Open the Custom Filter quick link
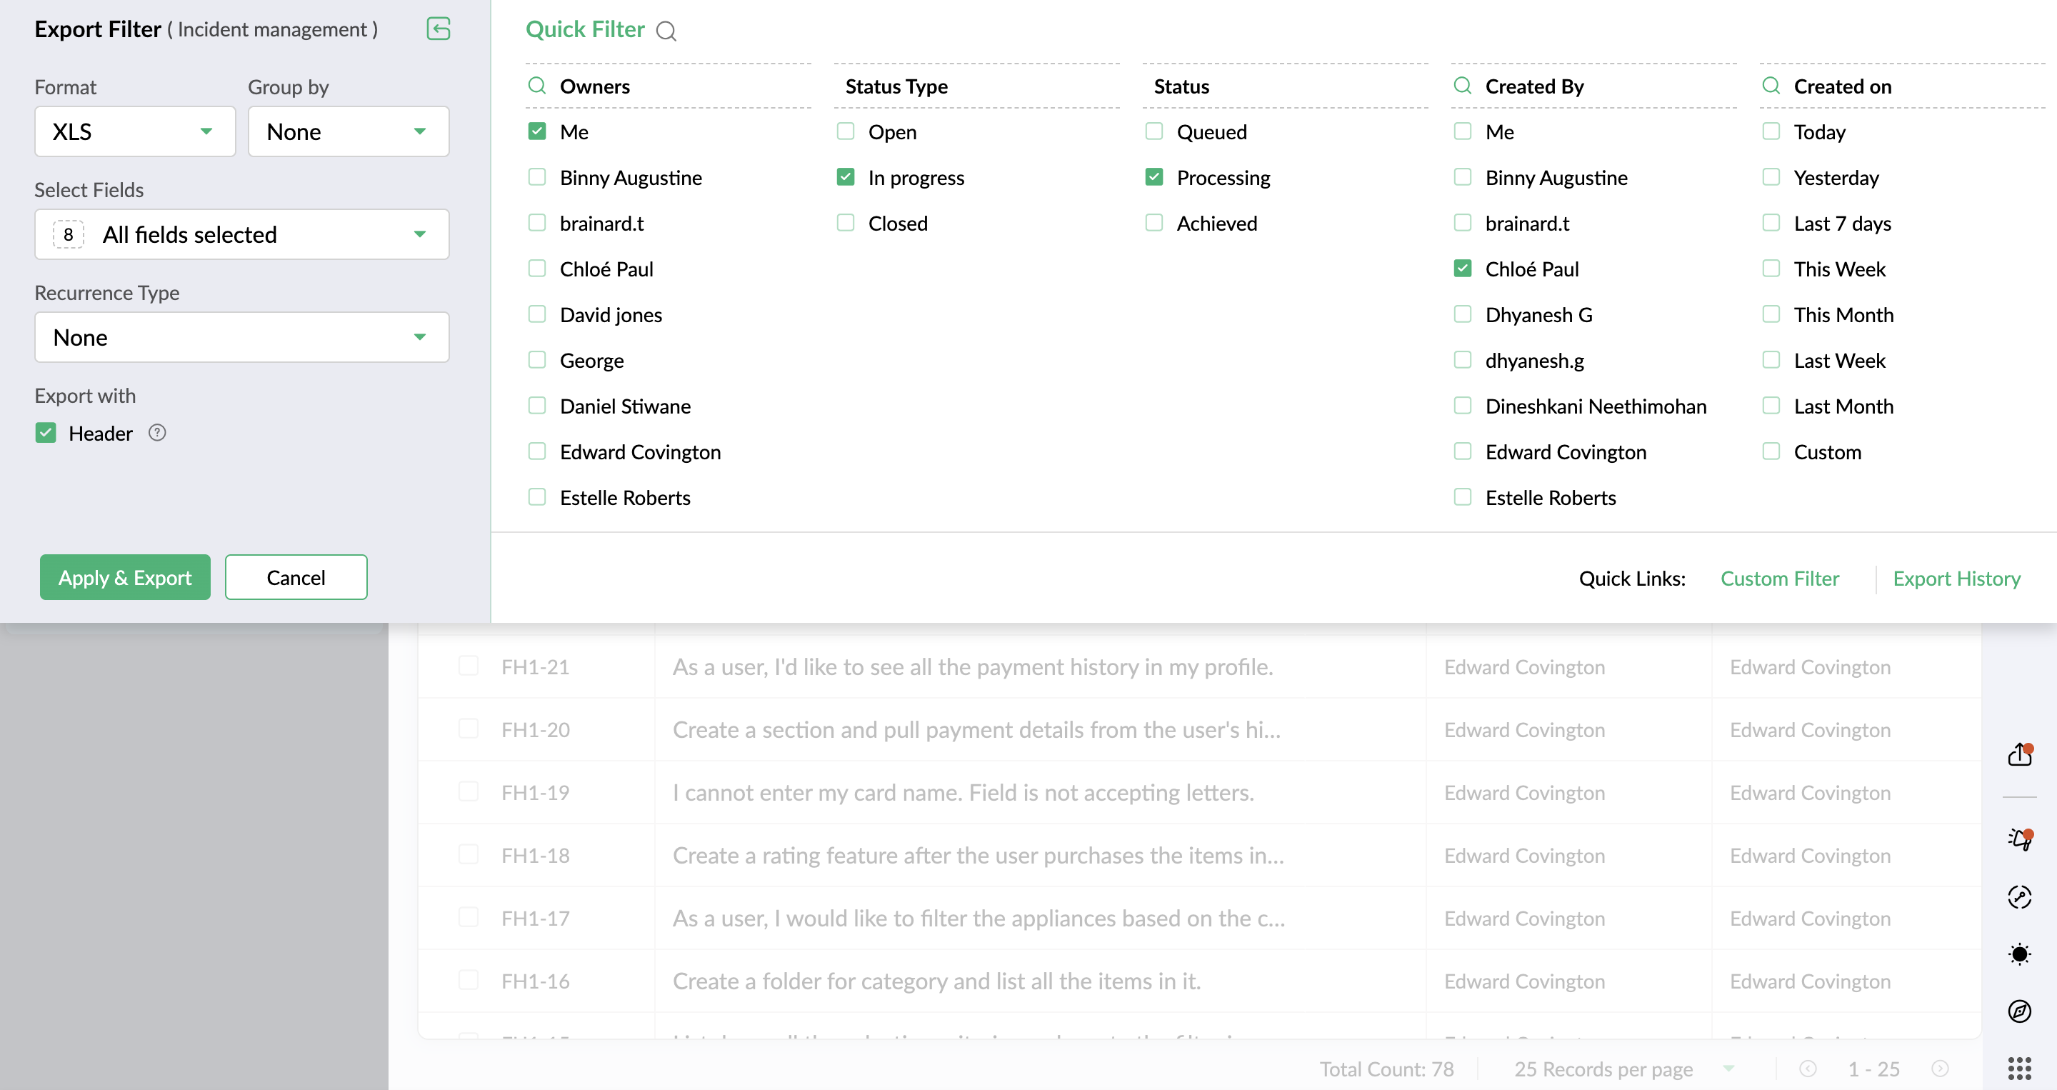 [x=1779, y=578]
